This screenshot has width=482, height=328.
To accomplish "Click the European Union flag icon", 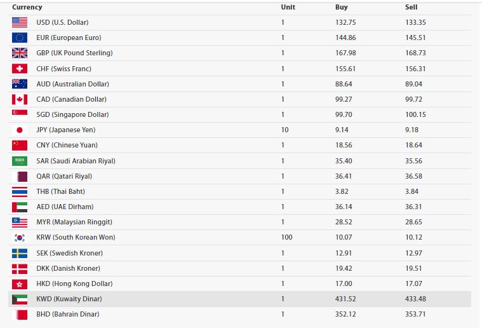I will pyautogui.click(x=19, y=38).
